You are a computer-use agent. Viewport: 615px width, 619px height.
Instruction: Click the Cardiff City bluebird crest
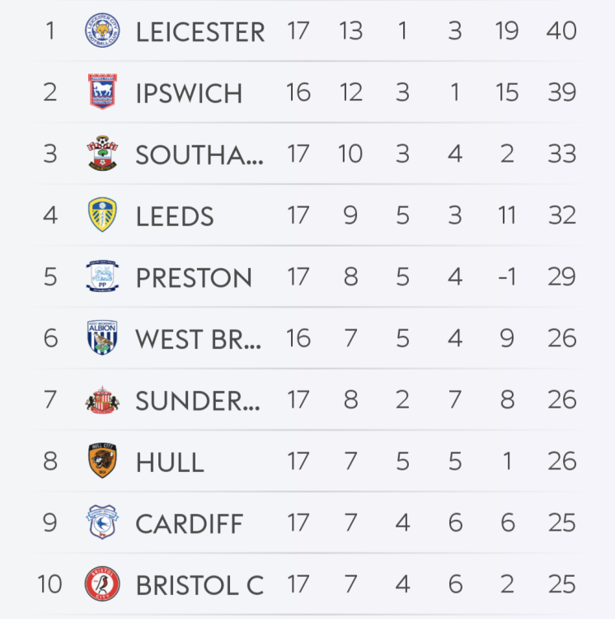tap(102, 523)
